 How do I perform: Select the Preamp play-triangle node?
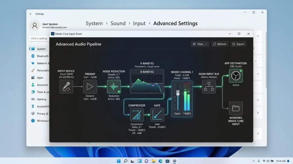click(90, 87)
